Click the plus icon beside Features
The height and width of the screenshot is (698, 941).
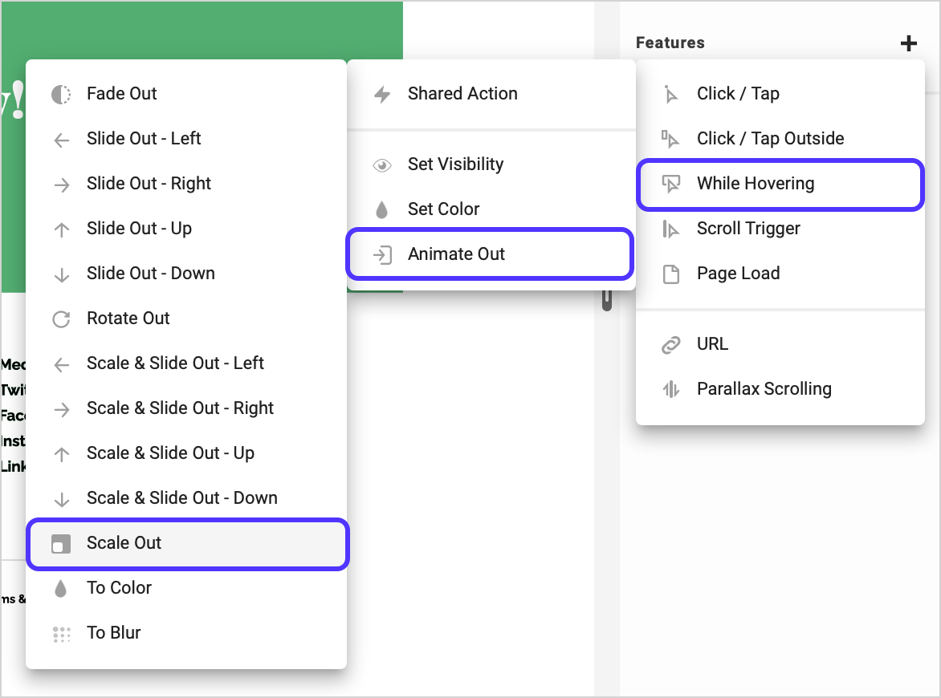(908, 43)
